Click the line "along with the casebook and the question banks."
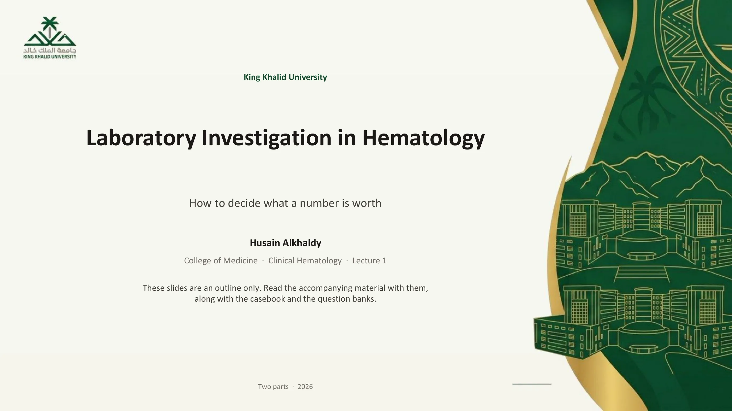732x411 pixels. click(285, 299)
